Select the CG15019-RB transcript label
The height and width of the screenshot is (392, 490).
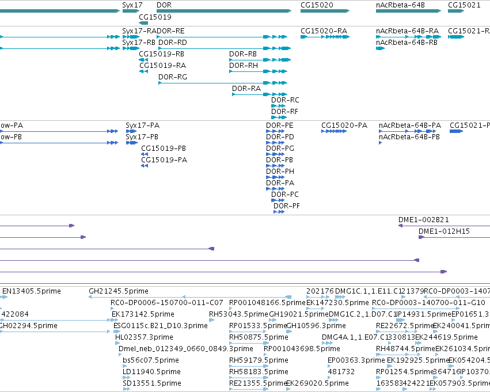[162, 54]
